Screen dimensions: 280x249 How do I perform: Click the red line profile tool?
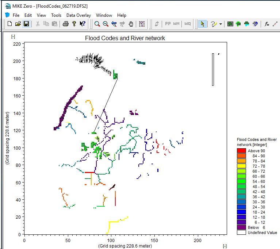[275, 24]
